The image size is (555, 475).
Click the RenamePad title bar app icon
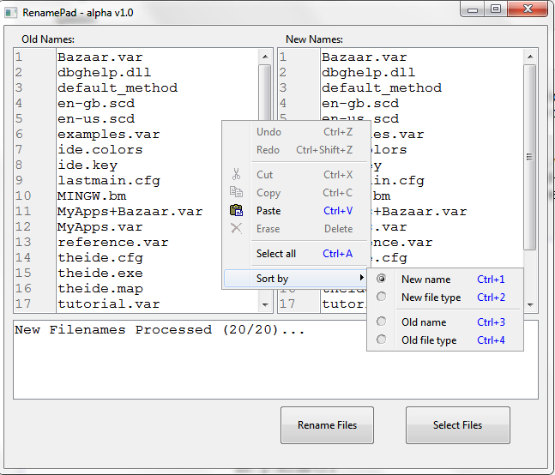click(x=13, y=10)
